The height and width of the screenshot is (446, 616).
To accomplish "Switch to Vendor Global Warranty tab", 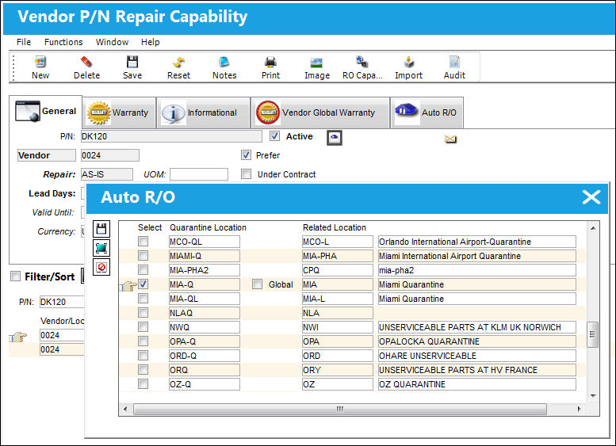I will pyautogui.click(x=320, y=112).
